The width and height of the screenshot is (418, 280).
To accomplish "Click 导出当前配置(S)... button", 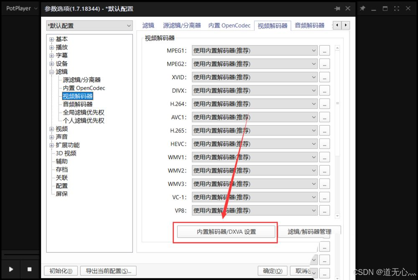I will click(x=108, y=271).
